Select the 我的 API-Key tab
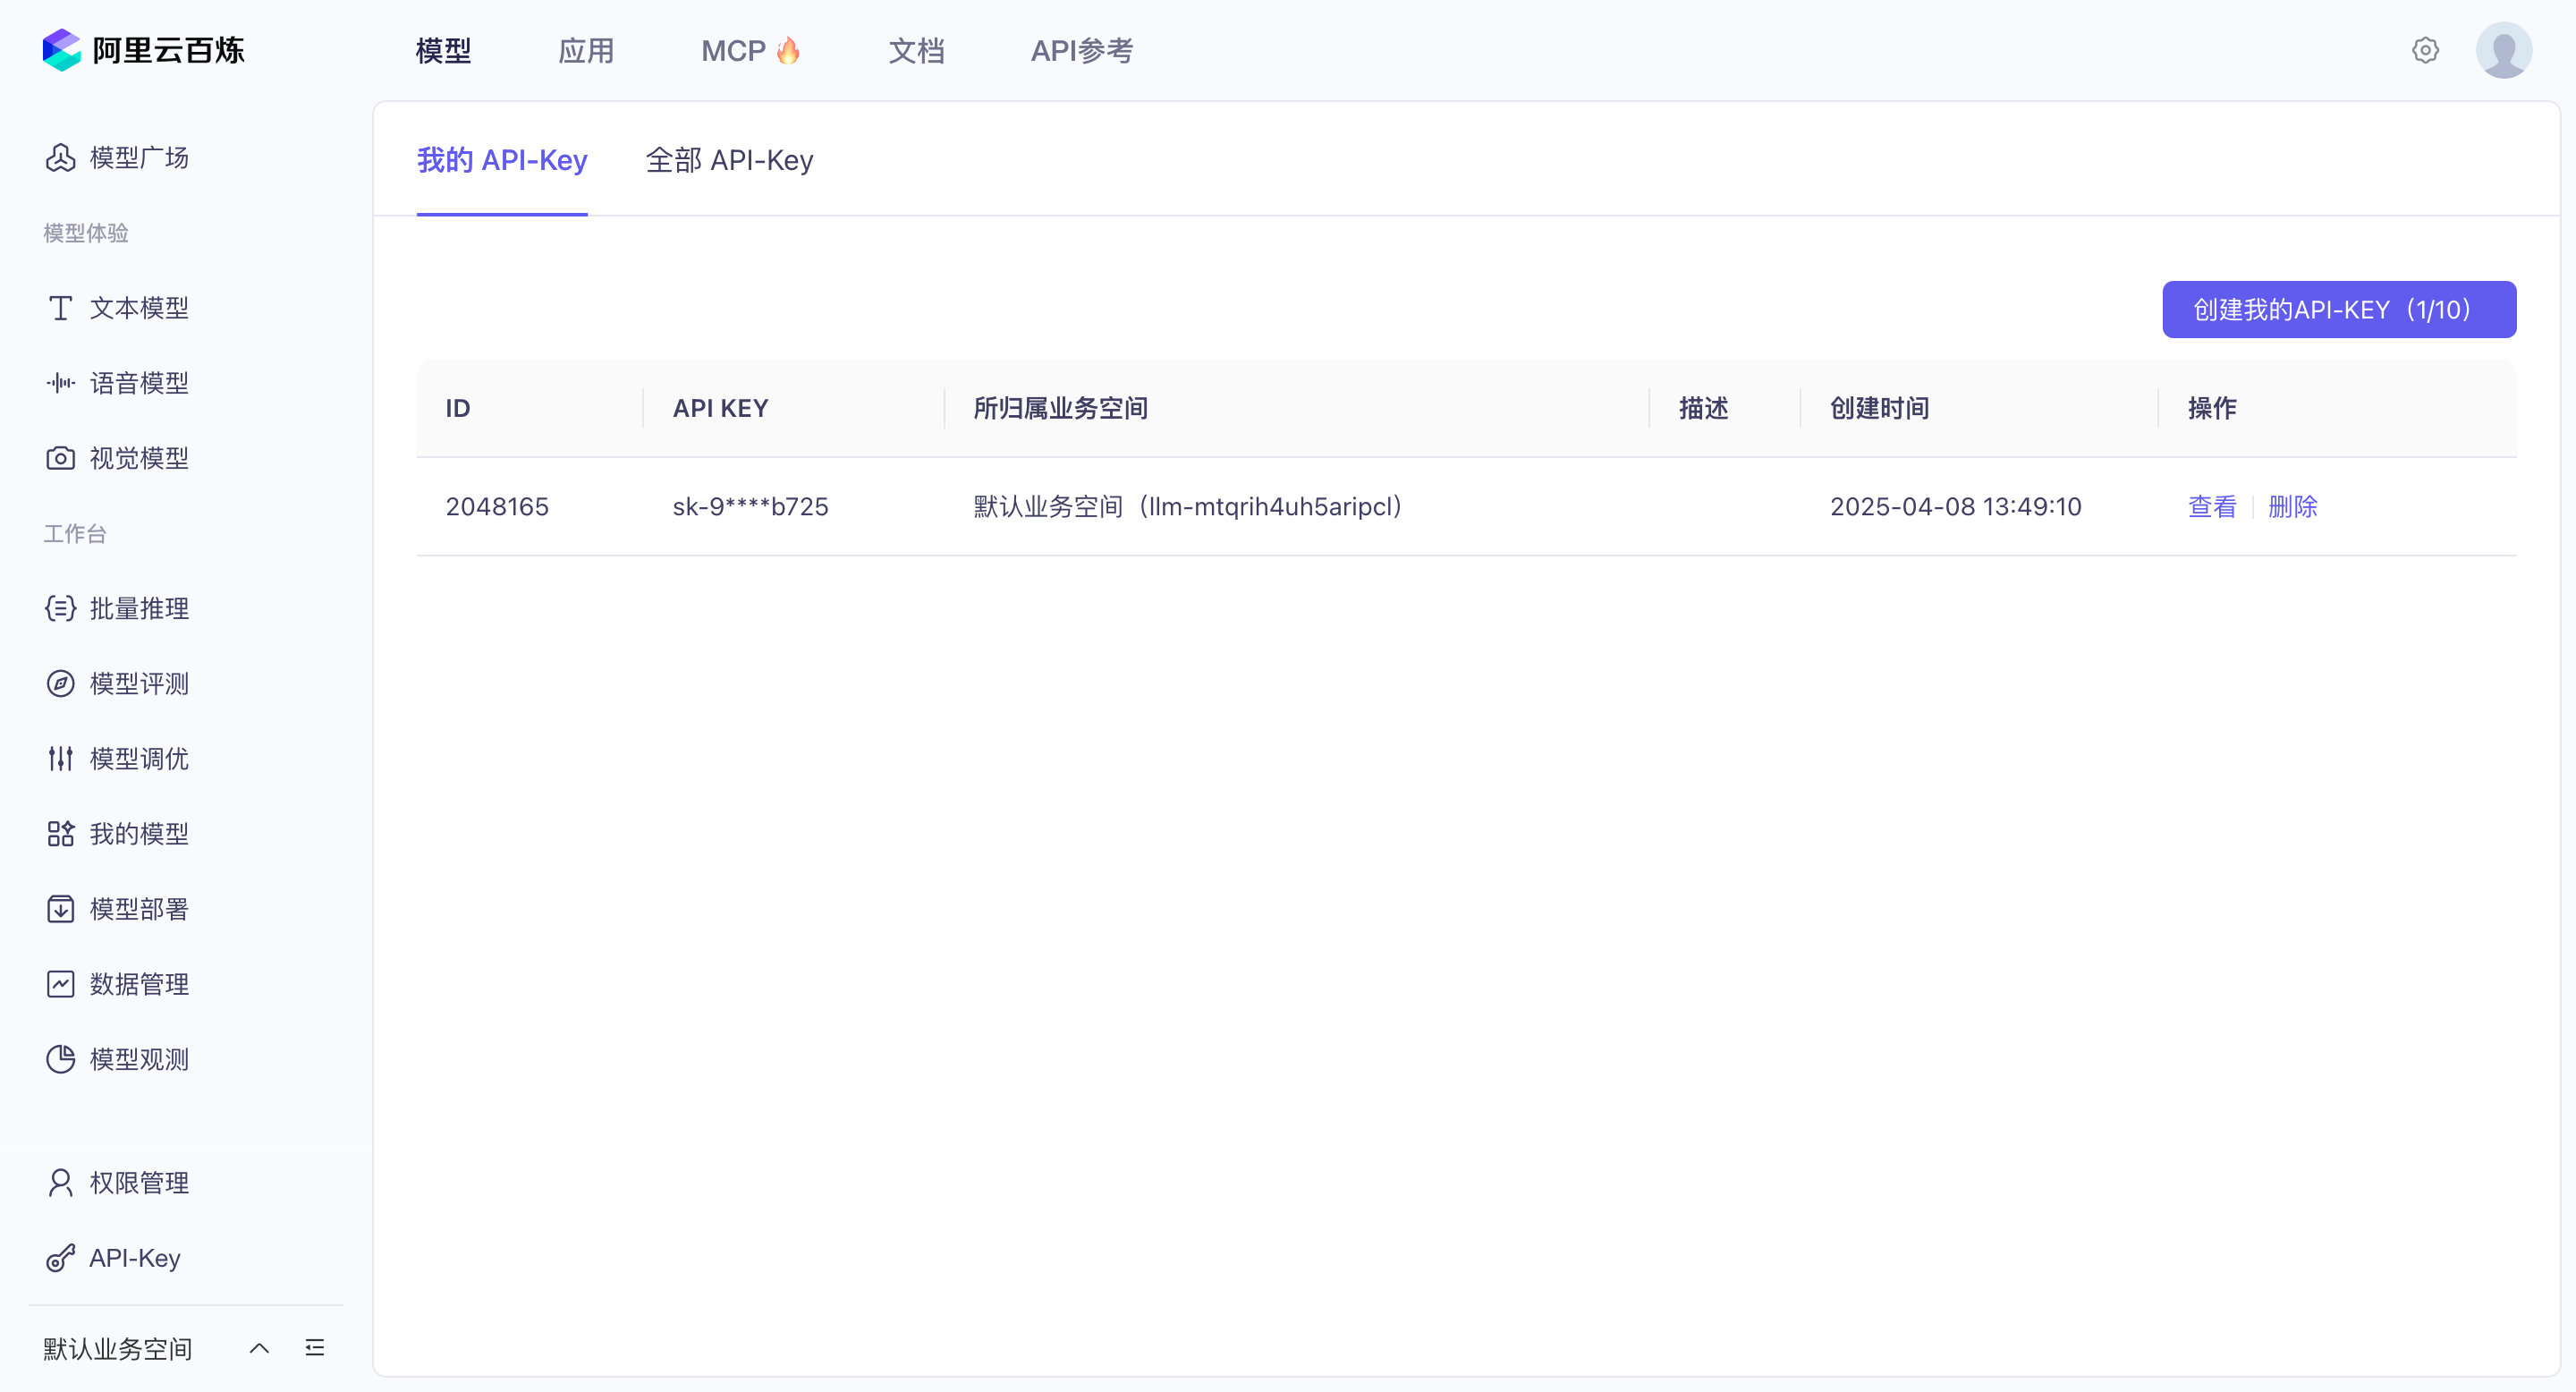The height and width of the screenshot is (1392, 2576). point(502,160)
